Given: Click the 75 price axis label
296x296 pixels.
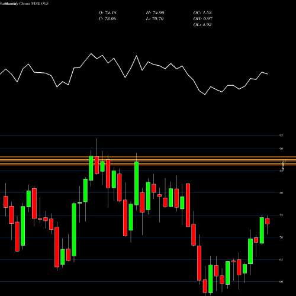Looking at the screenshot, I should pos(281,215).
